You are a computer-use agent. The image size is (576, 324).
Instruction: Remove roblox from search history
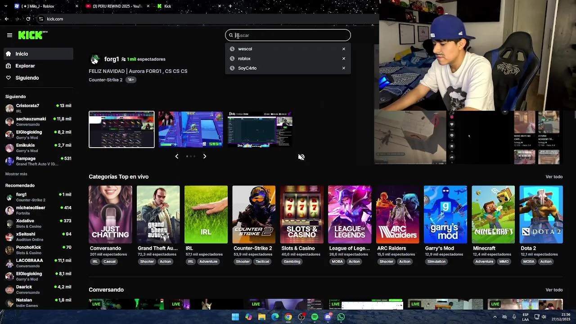(x=344, y=58)
